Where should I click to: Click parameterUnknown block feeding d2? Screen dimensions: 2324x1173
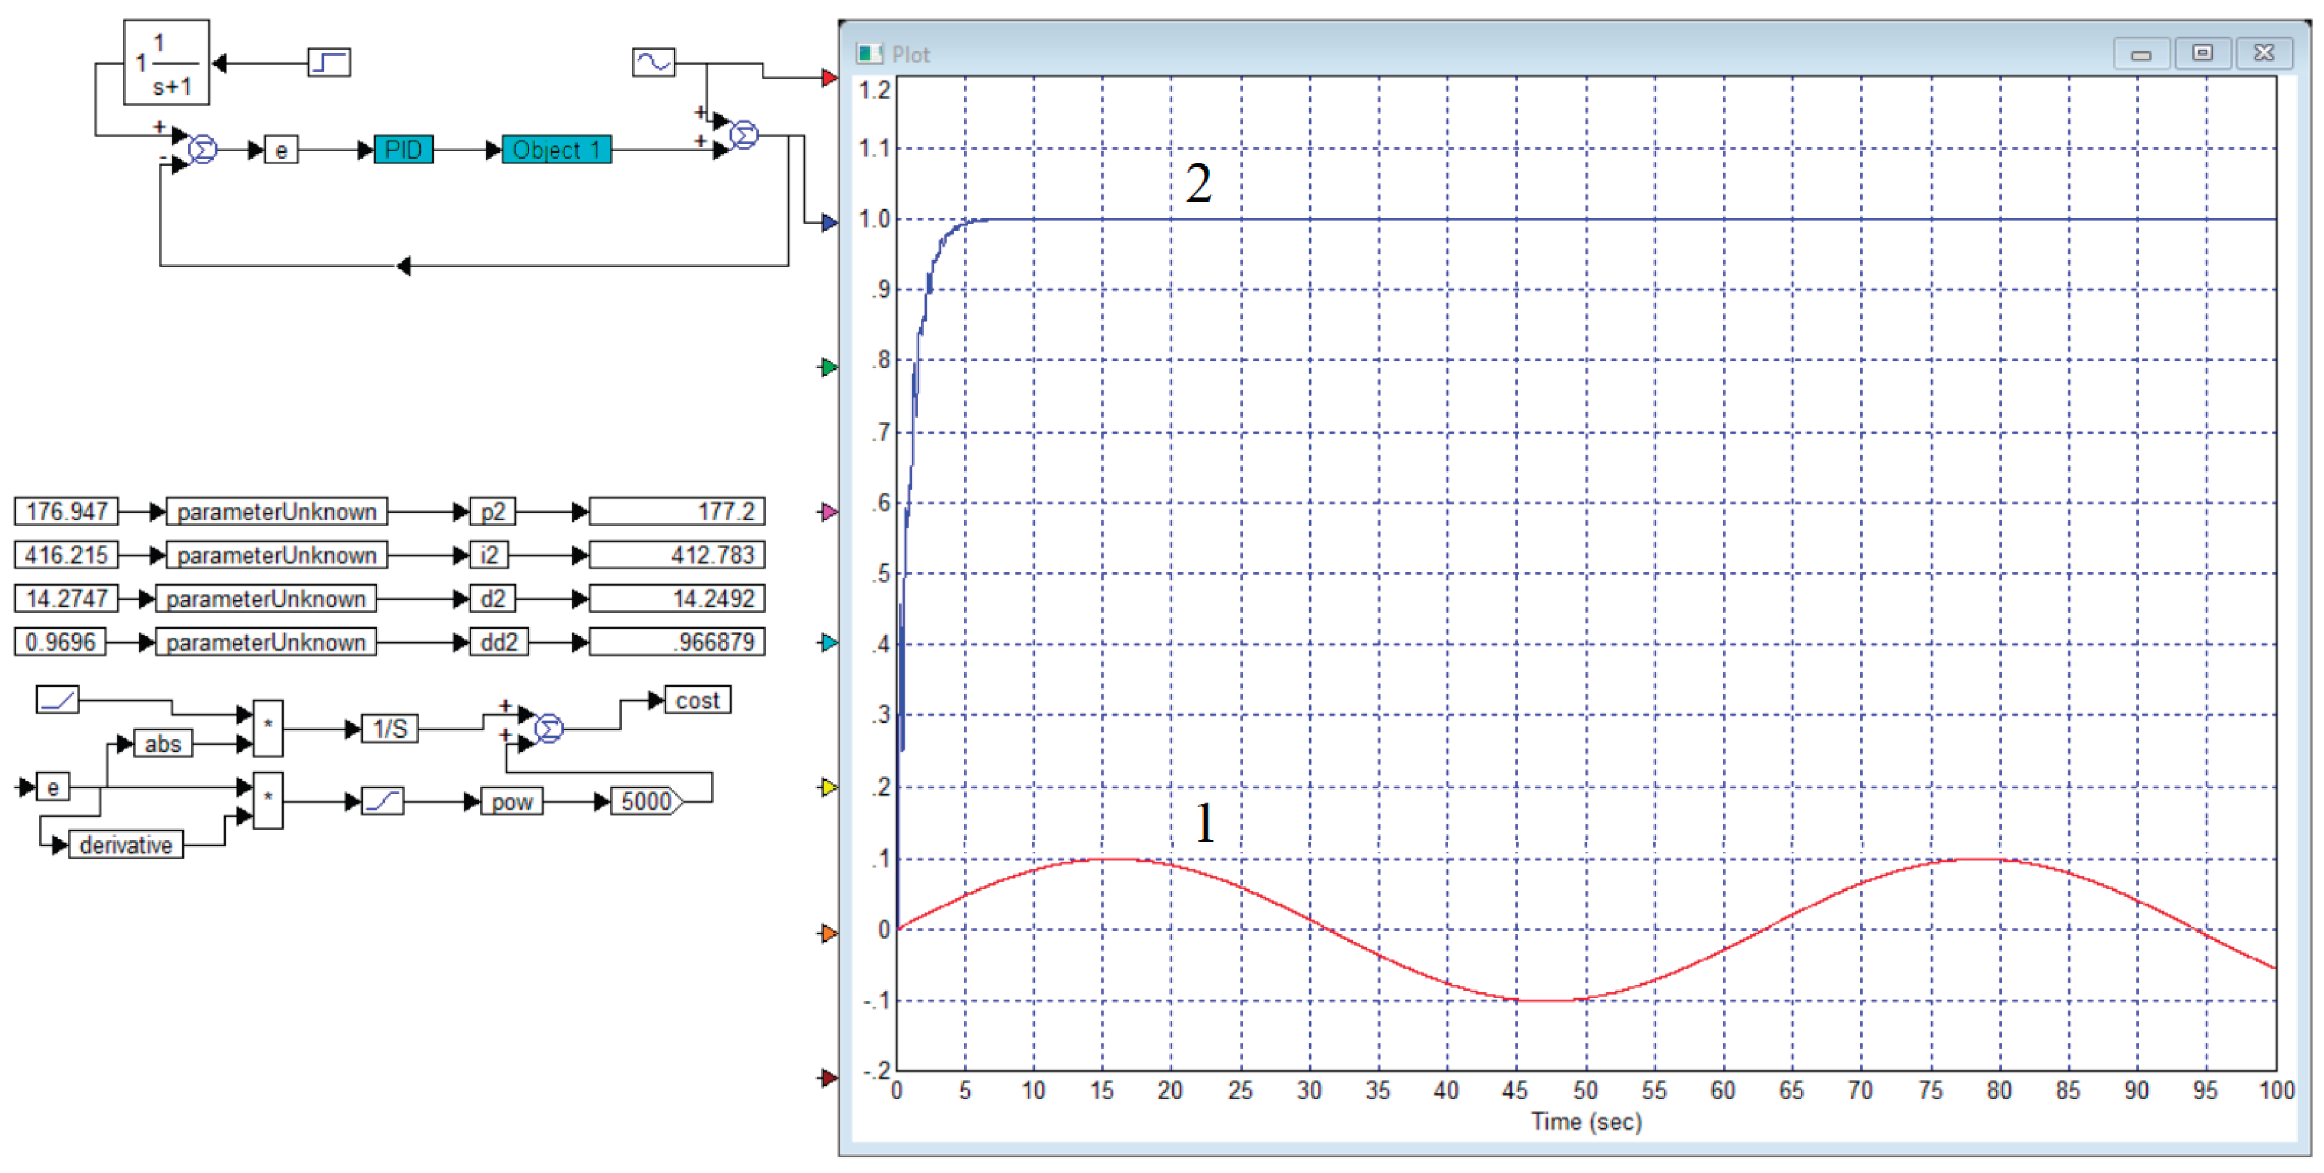point(266,598)
